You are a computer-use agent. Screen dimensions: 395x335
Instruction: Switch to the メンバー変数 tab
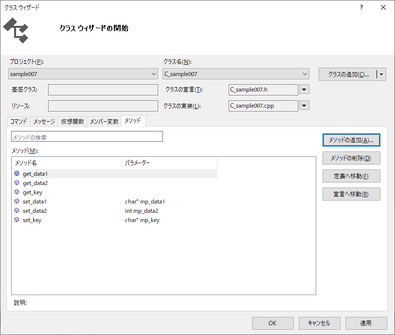(104, 122)
